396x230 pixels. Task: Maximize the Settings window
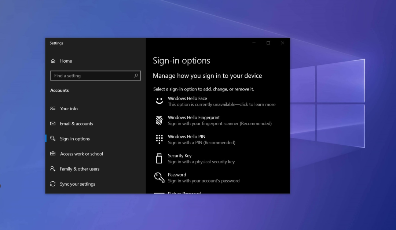click(268, 43)
